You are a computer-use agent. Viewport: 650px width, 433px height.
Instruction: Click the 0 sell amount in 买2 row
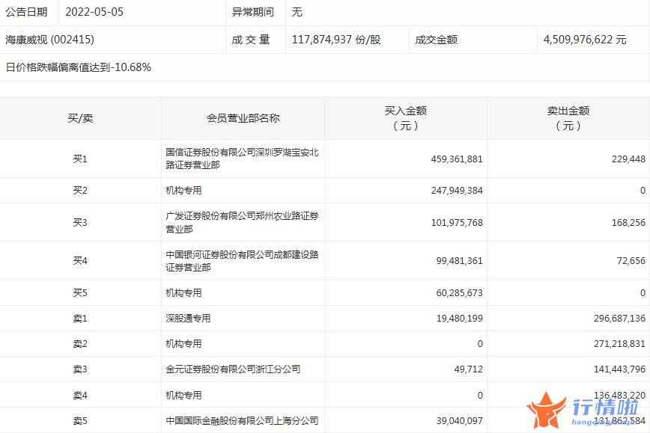click(643, 191)
